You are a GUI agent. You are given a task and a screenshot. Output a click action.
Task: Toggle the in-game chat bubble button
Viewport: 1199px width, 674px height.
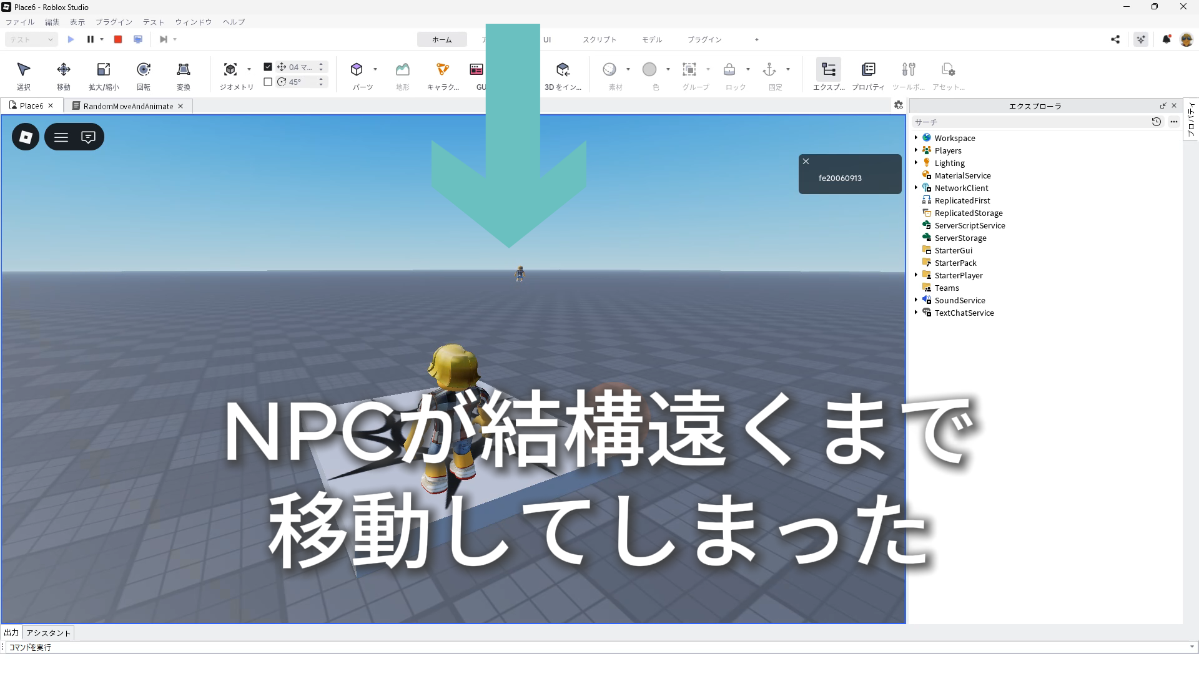point(88,137)
